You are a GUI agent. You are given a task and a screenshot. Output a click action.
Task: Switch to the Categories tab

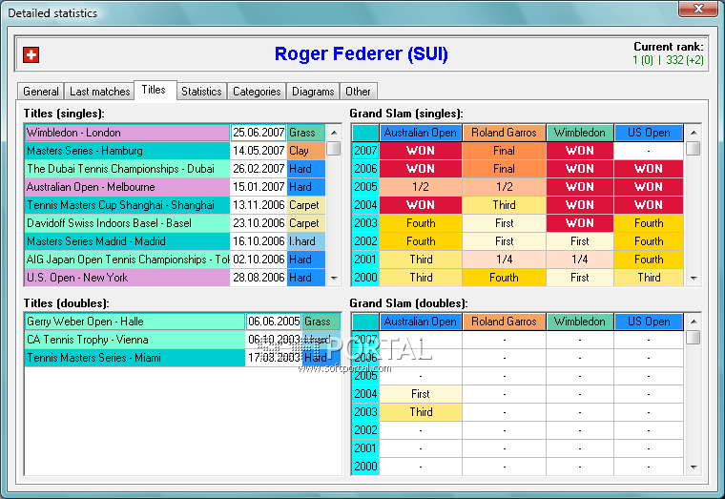[257, 91]
